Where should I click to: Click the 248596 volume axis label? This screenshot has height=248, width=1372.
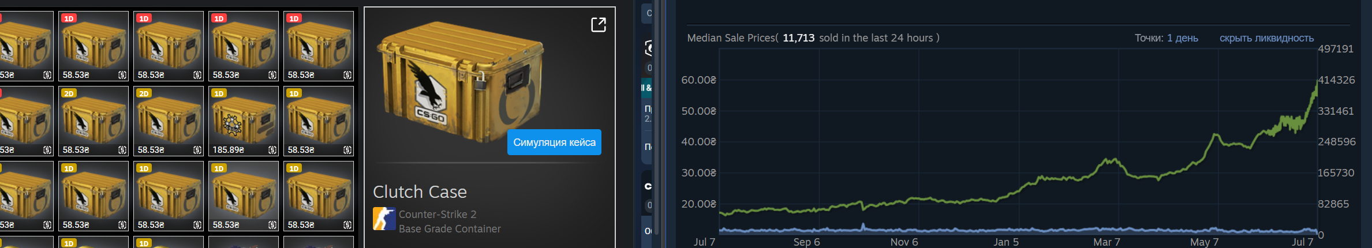(1337, 142)
